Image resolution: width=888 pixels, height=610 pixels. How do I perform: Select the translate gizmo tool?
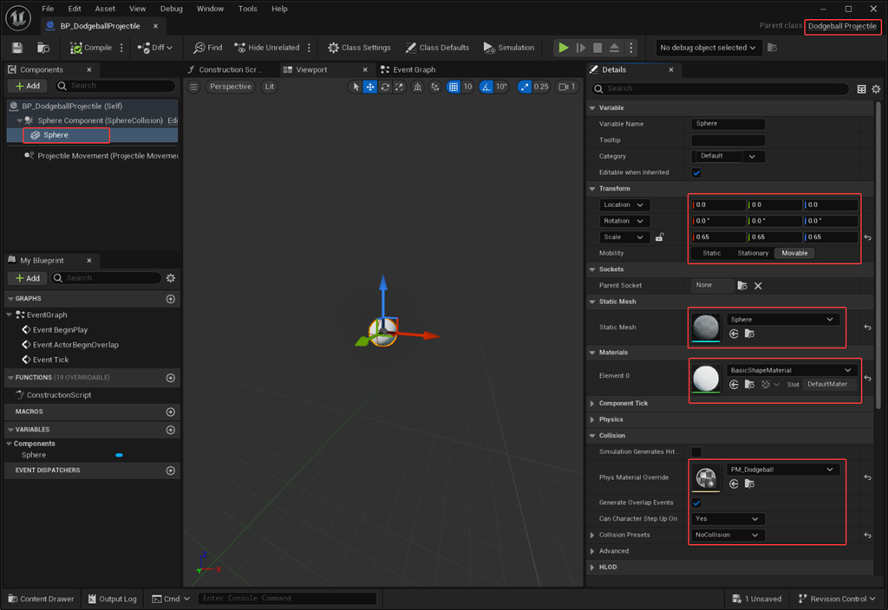point(370,87)
